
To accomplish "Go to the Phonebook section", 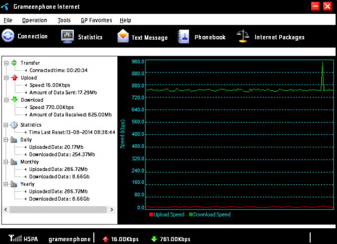I will click(210, 37).
